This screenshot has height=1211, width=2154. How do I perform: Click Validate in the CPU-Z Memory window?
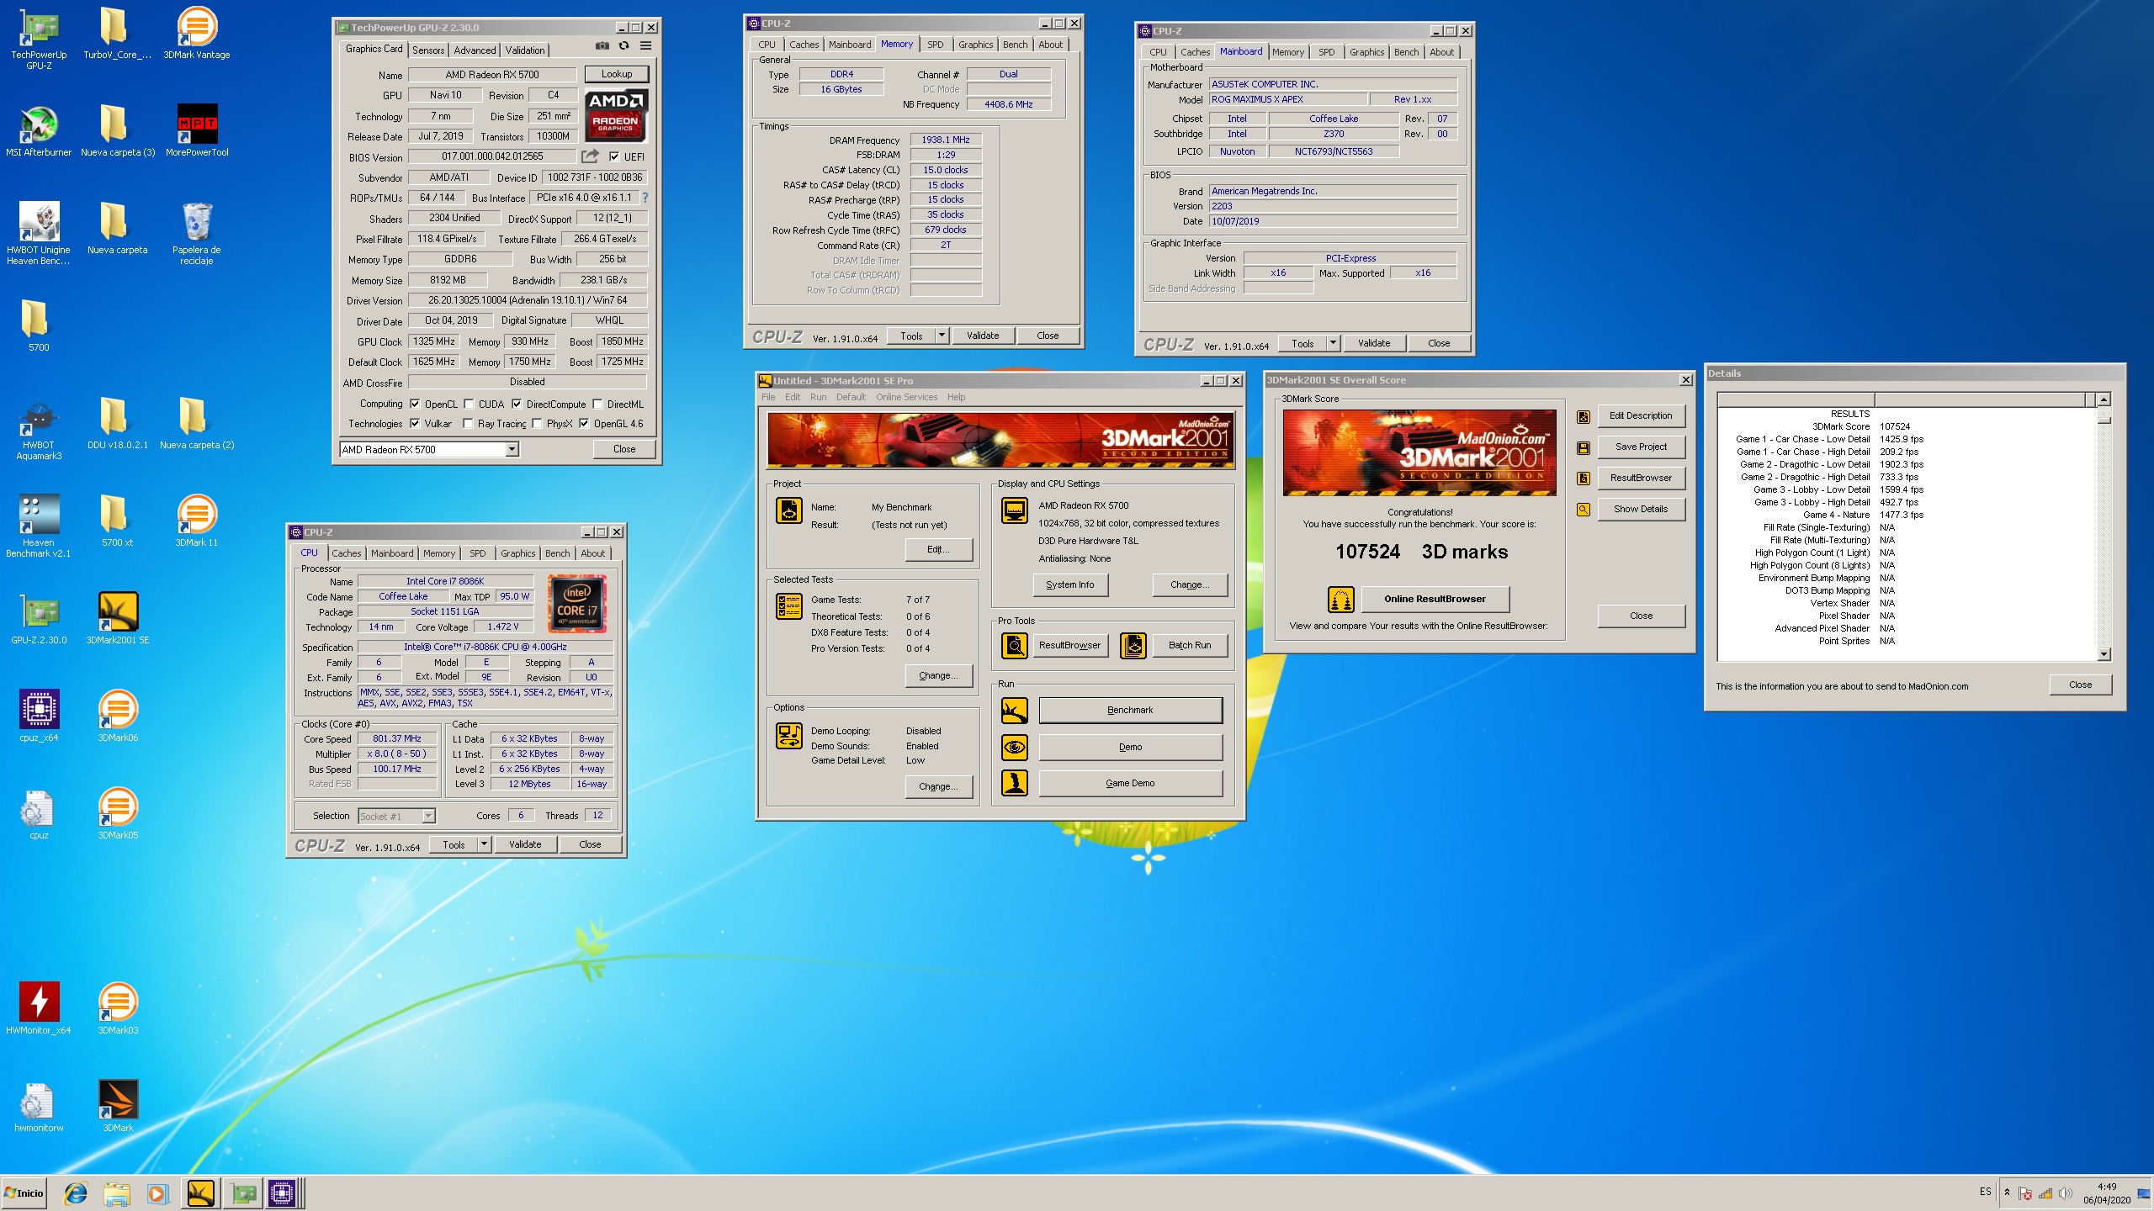tap(983, 336)
